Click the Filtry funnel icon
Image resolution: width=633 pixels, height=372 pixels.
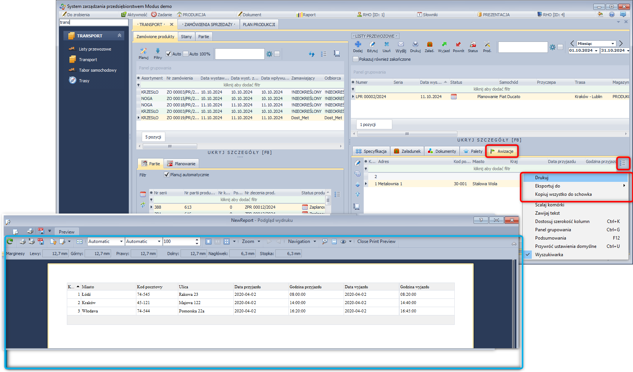point(157,52)
